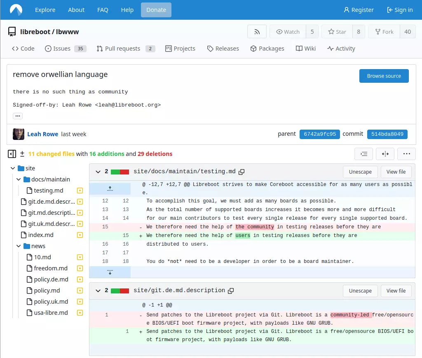Show diff statistics plus-minus icon
The width and height of the screenshot is (422, 358).
pos(22,154)
